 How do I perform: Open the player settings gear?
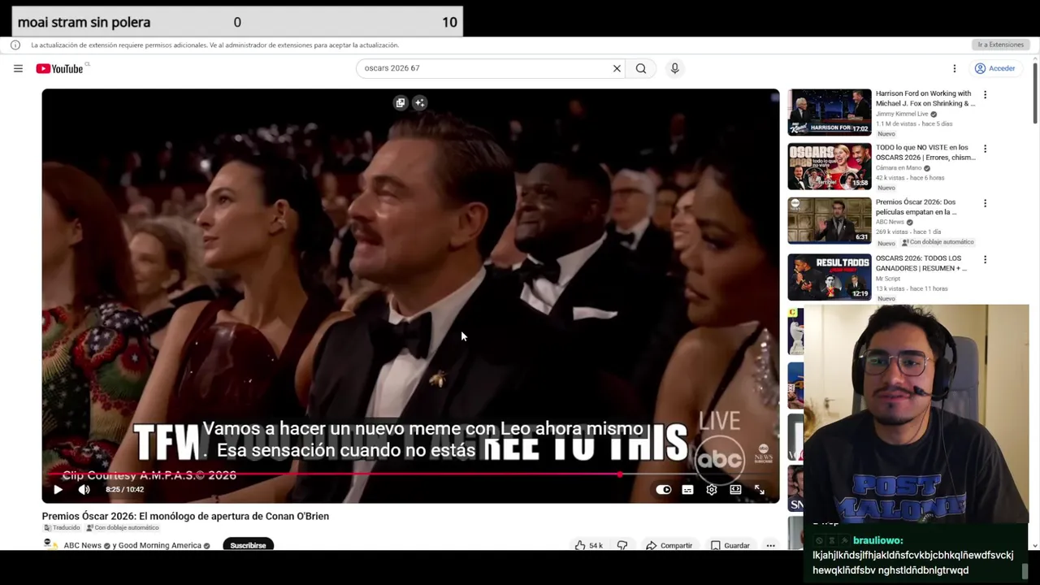click(x=712, y=489)
